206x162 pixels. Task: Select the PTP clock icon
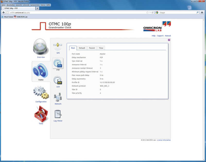click(58, 63)
